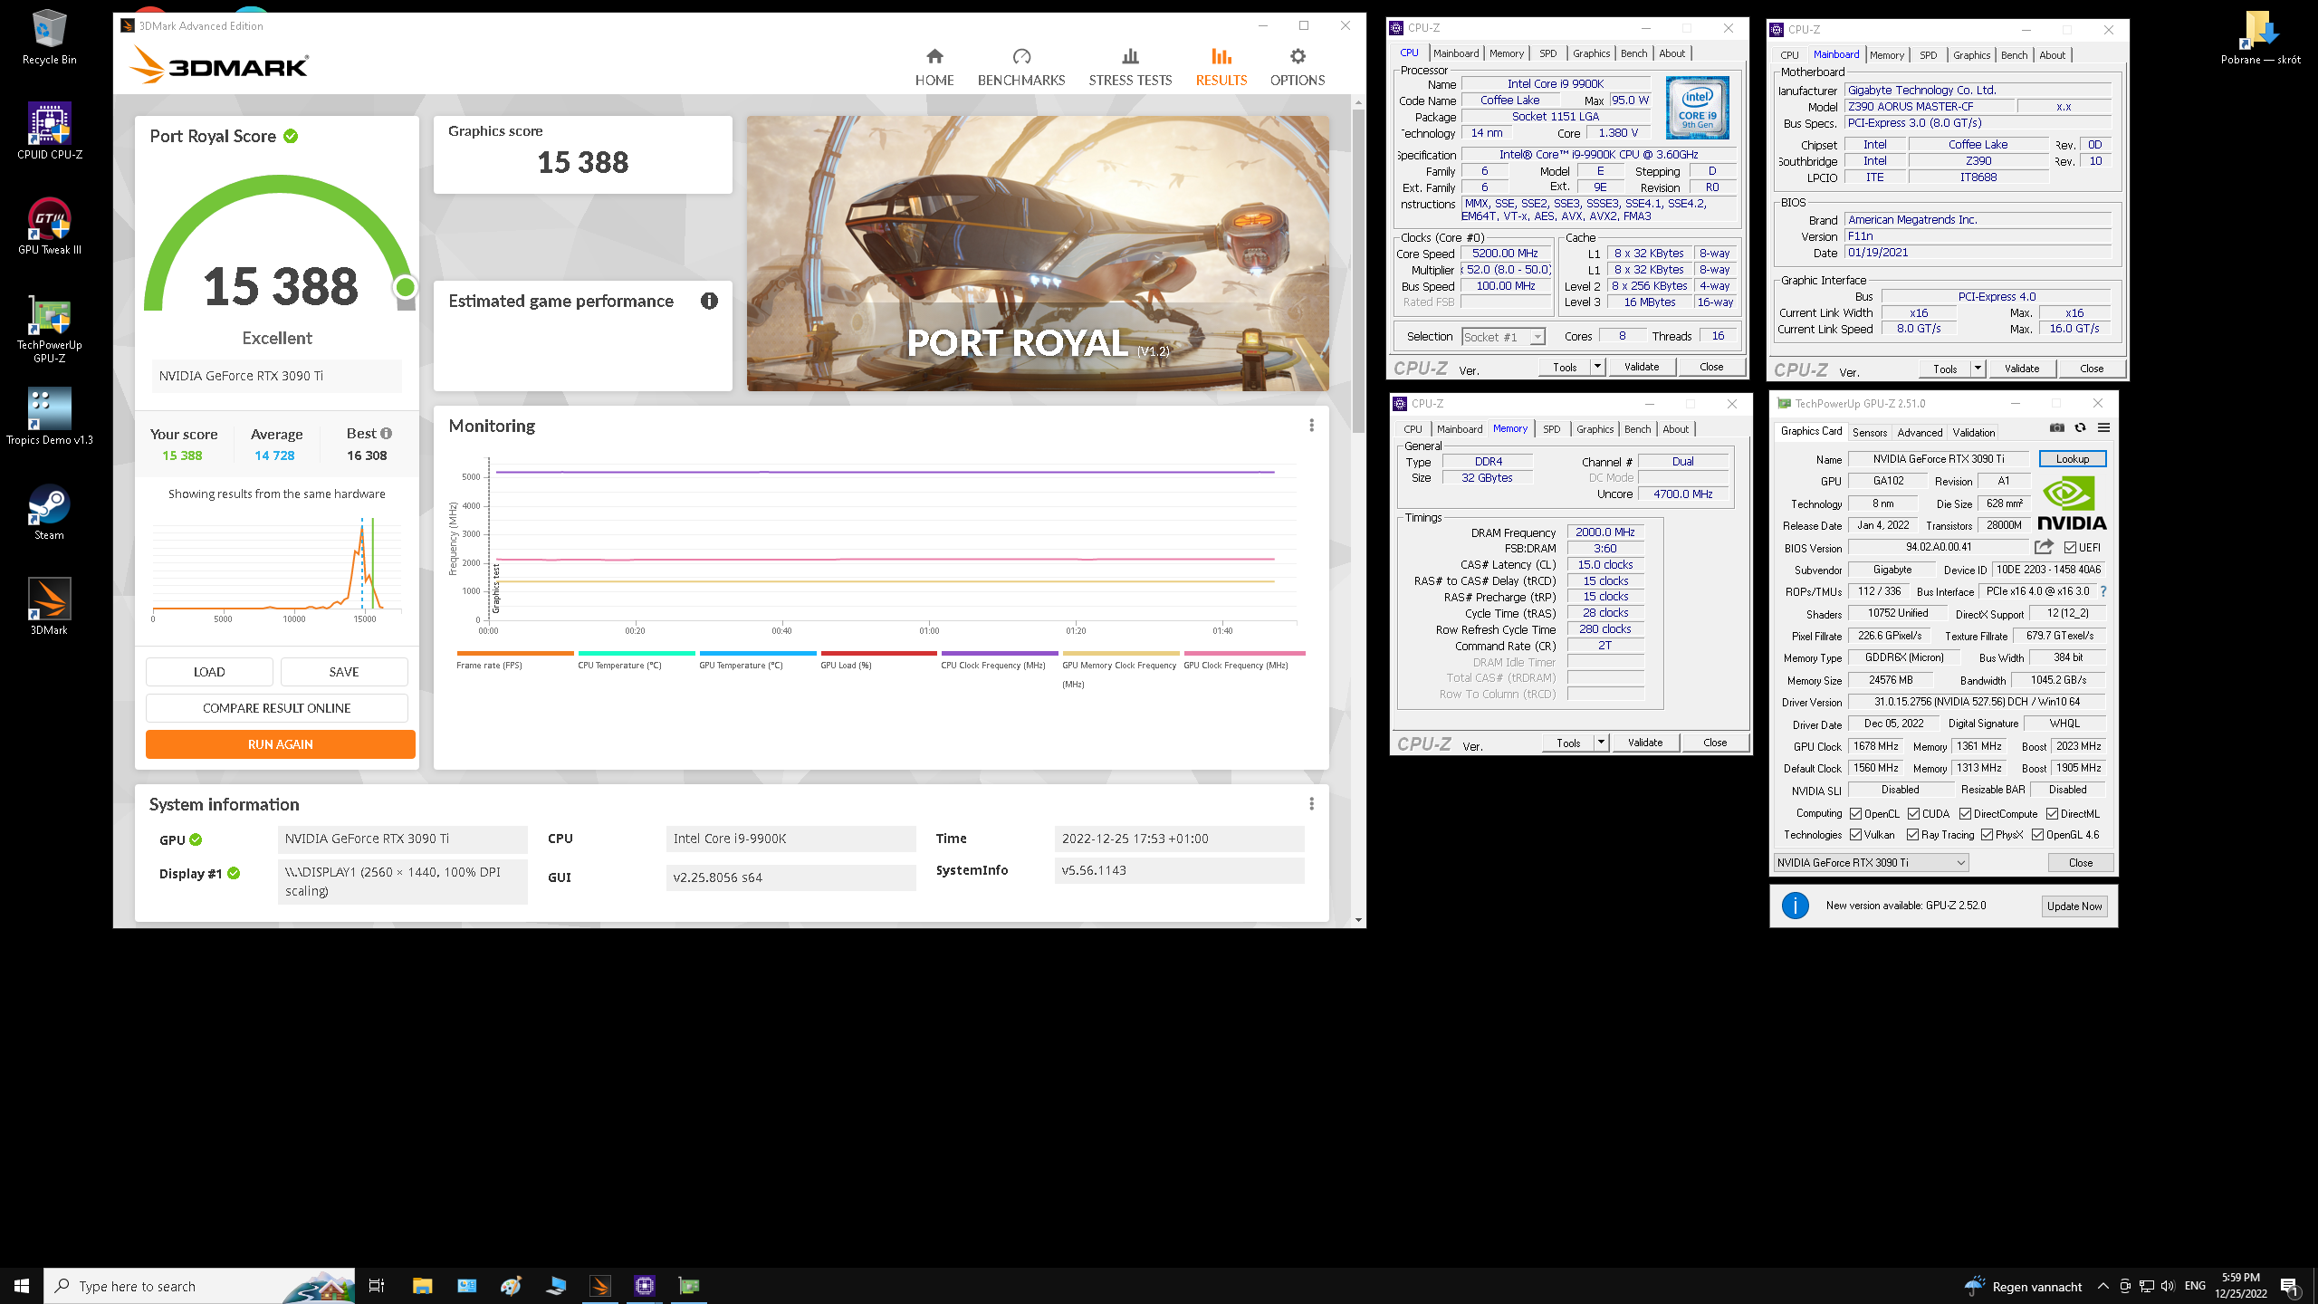Open Benchmarks section in 3DMark

[1021, 68]
